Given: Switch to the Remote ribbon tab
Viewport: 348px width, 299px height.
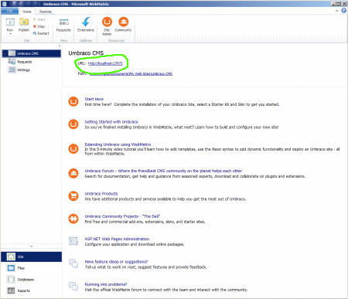Looking at the screenshot, I should tap(46, 12).
